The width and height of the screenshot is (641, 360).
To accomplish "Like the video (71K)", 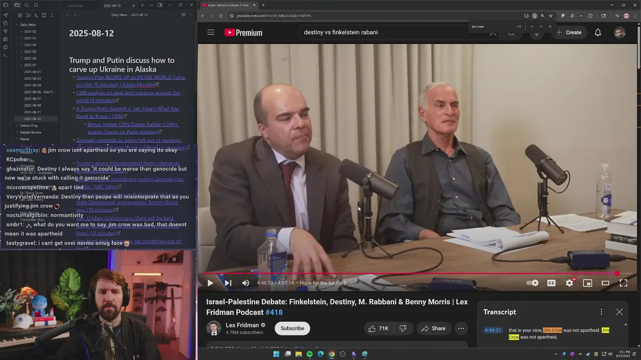I will pos(378,328).
